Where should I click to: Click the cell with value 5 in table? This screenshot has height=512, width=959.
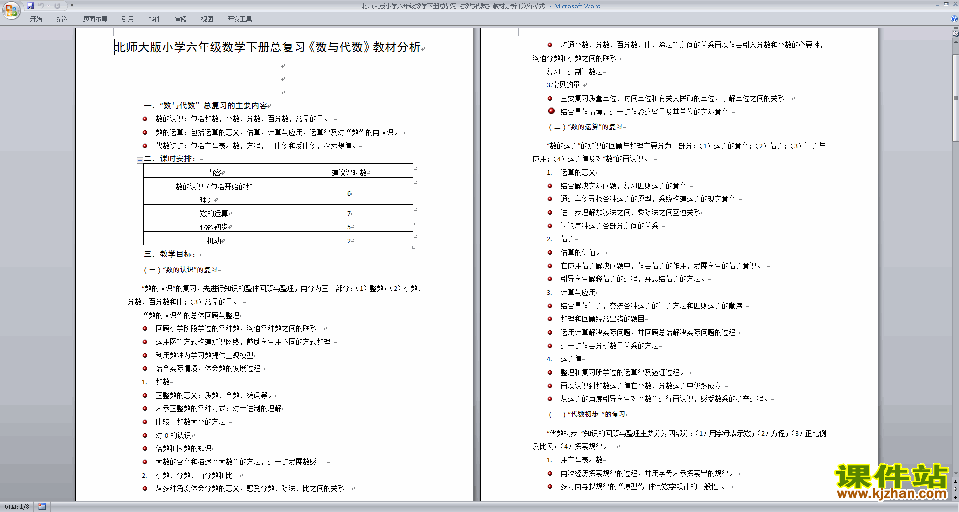click(x=342, y=225)
